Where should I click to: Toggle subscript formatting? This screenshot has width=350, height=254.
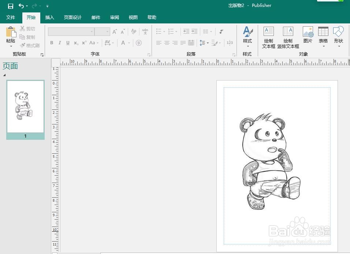(76, 42)
